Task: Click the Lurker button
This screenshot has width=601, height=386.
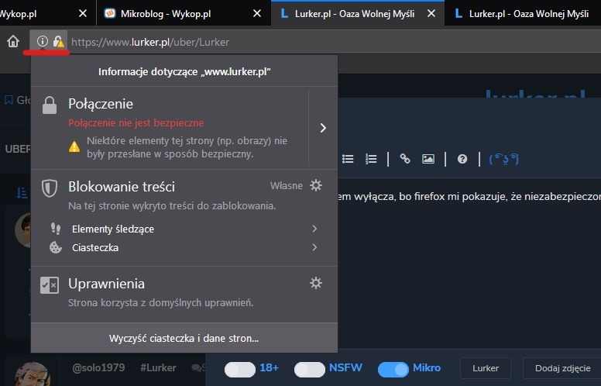Action: pos(486,368)
